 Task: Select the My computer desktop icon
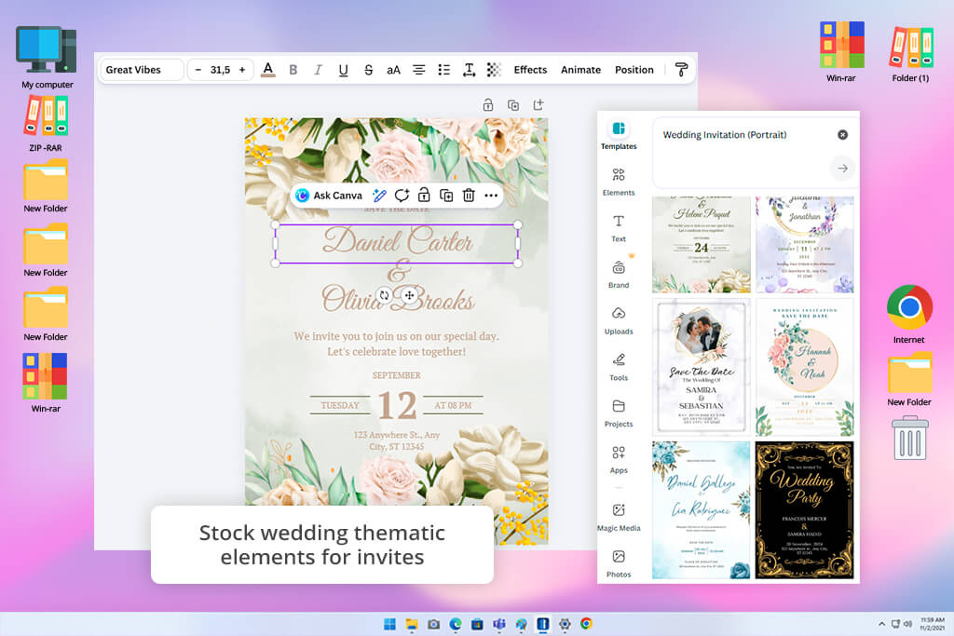(47, 58)
